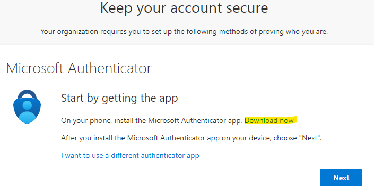The height and width of the screenshot is (194, 374).
Task: Click the Microsoft Authenticator lock icon
Action: [27, 107]
